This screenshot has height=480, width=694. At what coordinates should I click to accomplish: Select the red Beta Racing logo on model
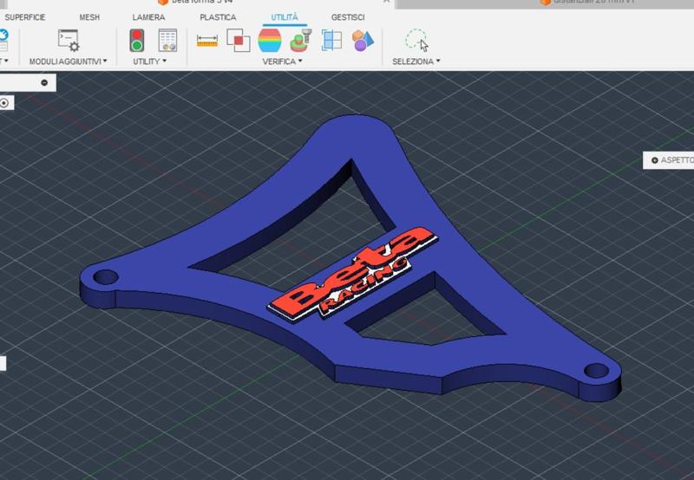353,275
